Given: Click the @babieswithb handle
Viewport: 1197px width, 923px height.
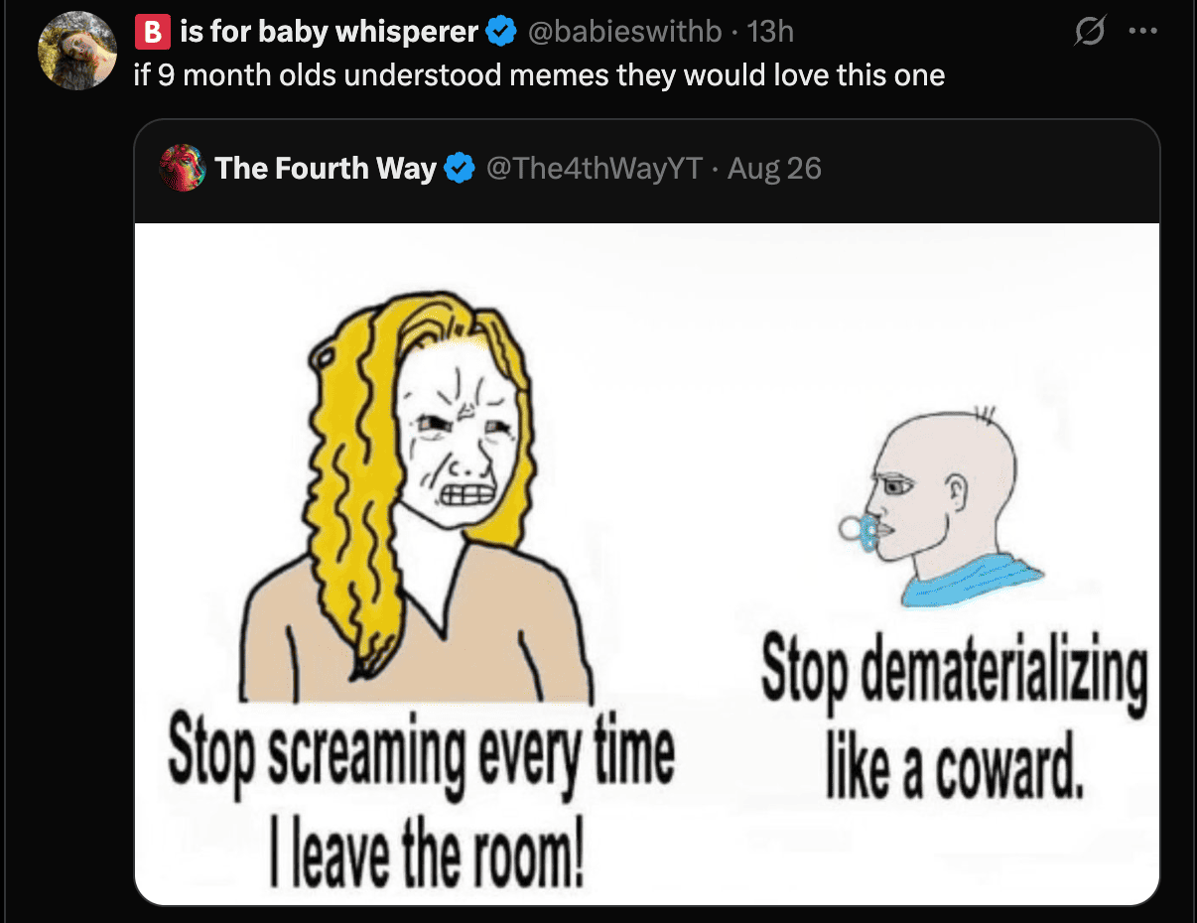Looking at the screenshot, I should coord(624,33).
